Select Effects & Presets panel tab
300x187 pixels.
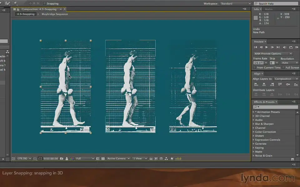point(264,102)
